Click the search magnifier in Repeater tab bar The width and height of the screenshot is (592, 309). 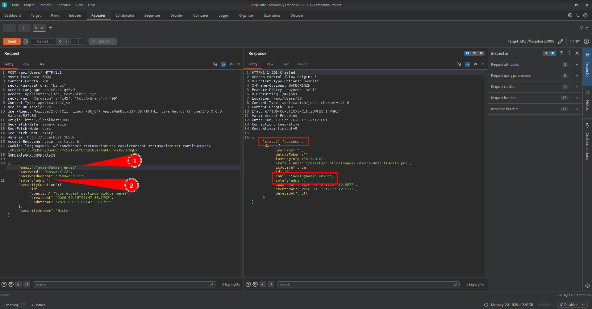click(x=581, y=28)
